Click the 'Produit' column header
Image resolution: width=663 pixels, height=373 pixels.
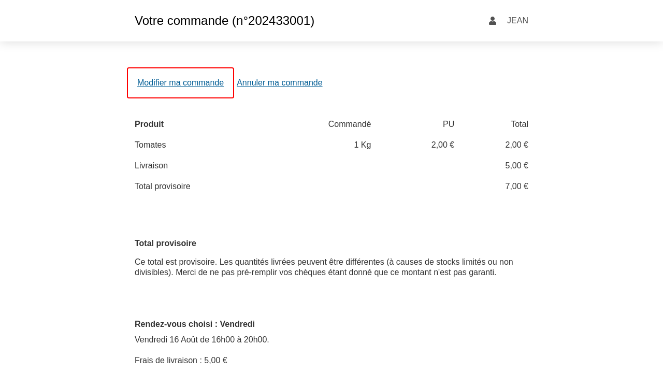click(x=149, y=124)
